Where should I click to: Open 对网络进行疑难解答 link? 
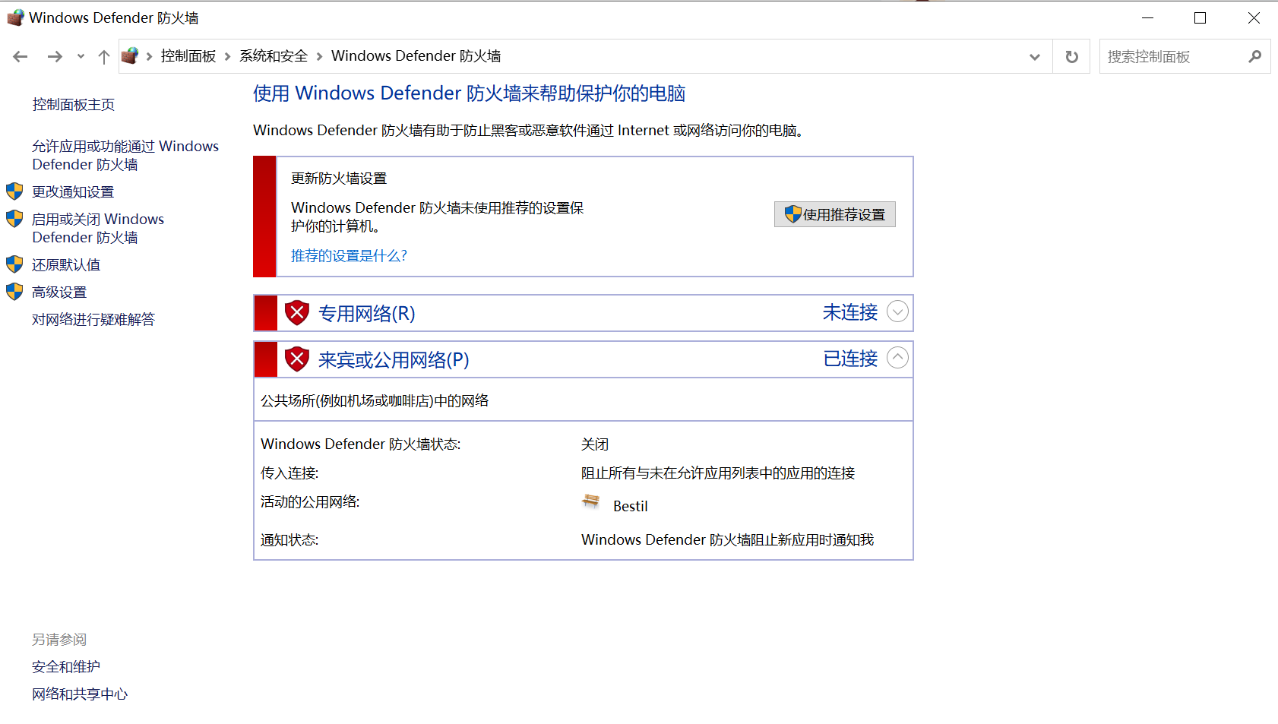click(x=93, y=320)
